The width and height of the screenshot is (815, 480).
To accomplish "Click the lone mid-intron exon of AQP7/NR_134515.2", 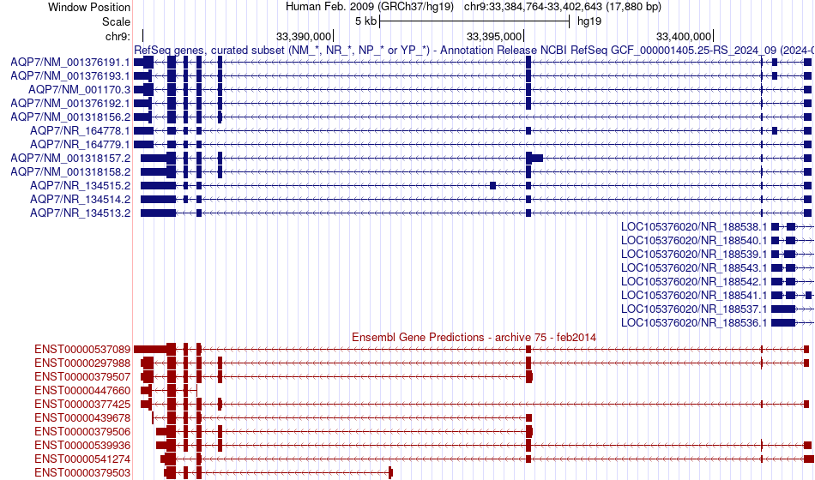I will [x=492, y=185].
